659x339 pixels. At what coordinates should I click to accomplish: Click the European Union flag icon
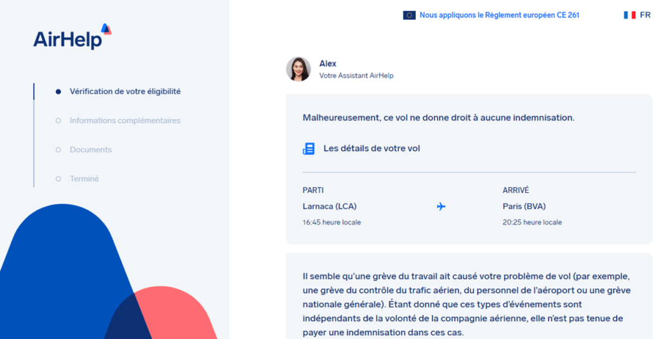[409, 15]
